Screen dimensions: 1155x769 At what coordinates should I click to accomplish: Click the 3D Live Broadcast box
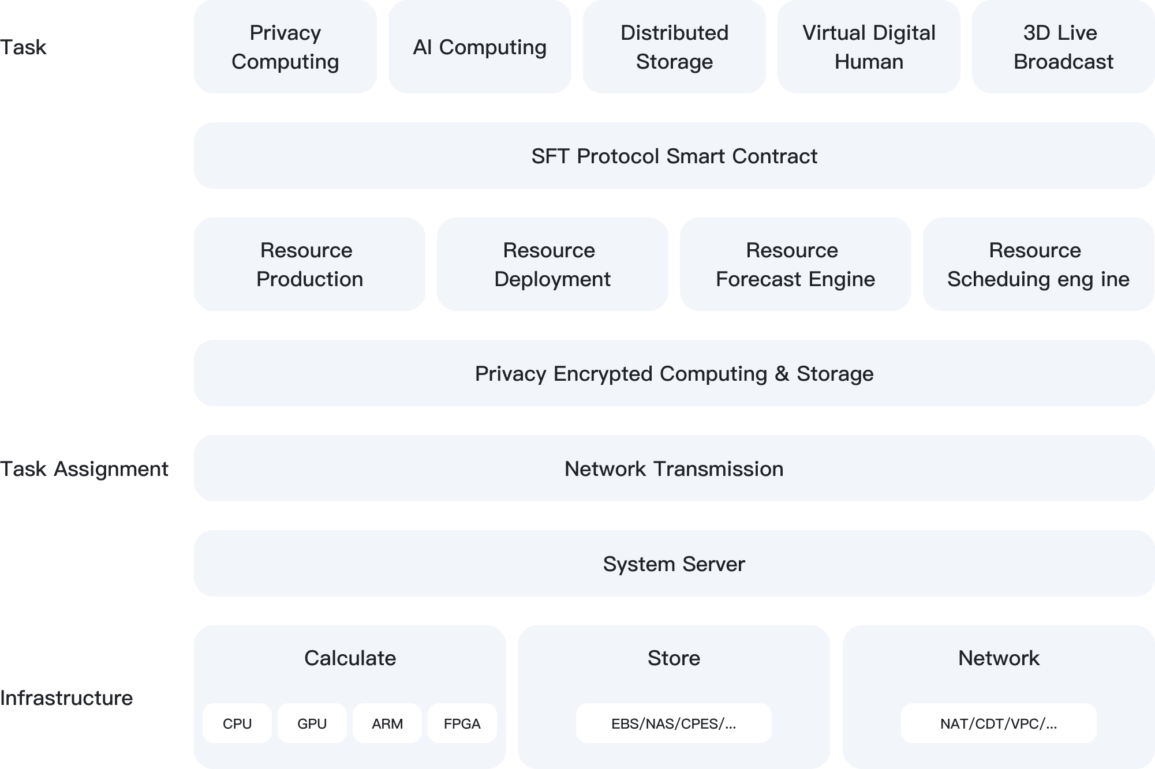click(1063, 47)
